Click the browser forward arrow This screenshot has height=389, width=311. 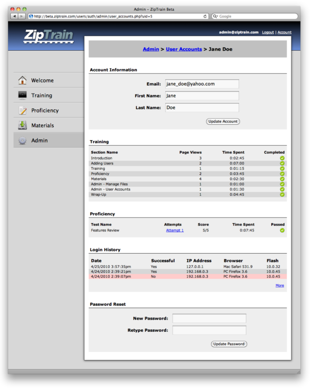(x=22, y=16)
